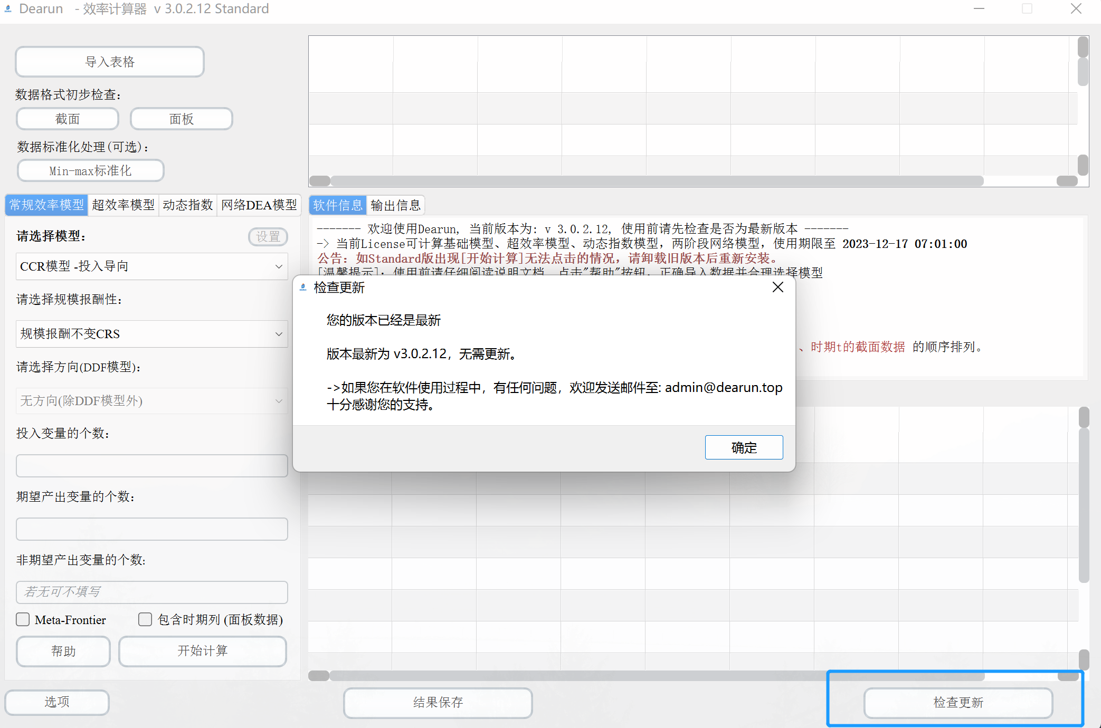The height and width of the screenshot is (728, 1101).
Task: Open the CCR模型 model dropdown
Action: coord(151,266)
